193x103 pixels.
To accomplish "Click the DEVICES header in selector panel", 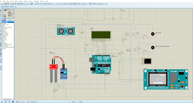I will 10,20.
